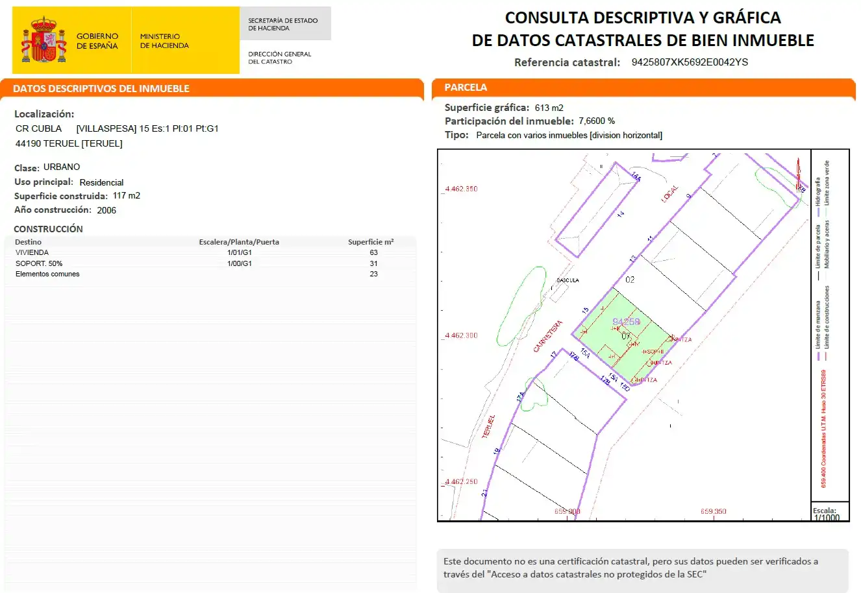Image resolution: width=861 pixels, height=593 pixels.
Task: Click the 'DATOS DESCRIPTIVOS DEL INMUEBLE' header
Action: tap(101, 89)
